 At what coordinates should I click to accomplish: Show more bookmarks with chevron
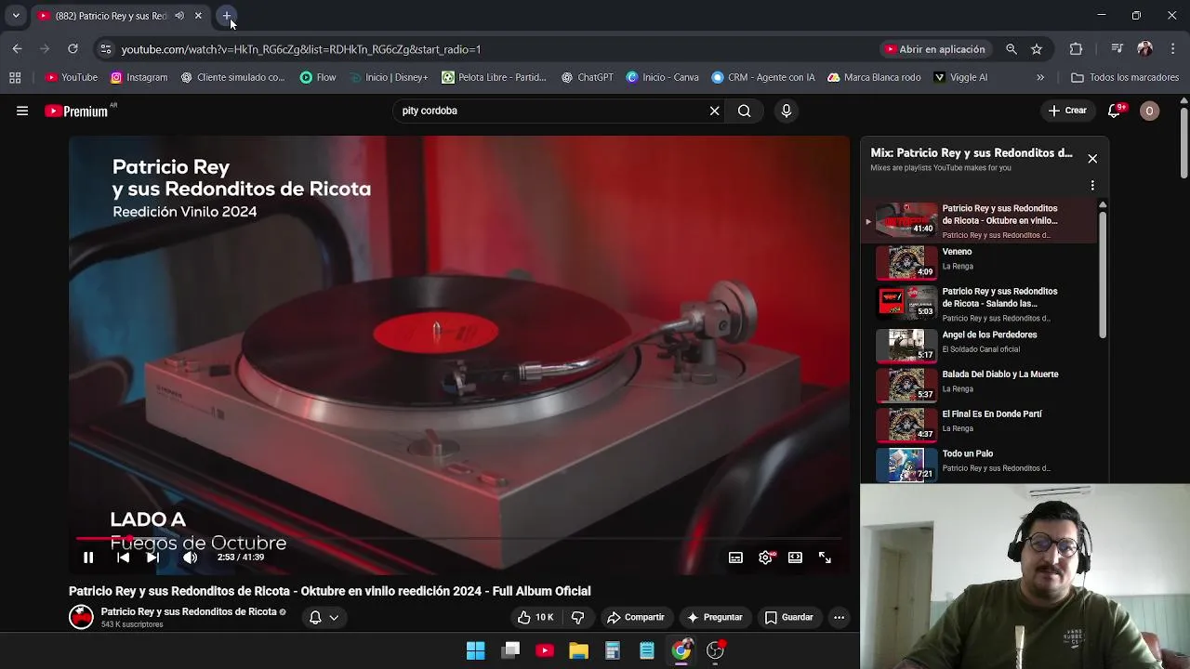(x=1040, y=77)
